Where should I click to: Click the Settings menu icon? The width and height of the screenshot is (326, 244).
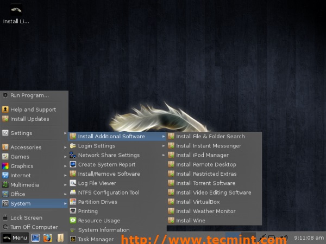(x=5, y=133)
